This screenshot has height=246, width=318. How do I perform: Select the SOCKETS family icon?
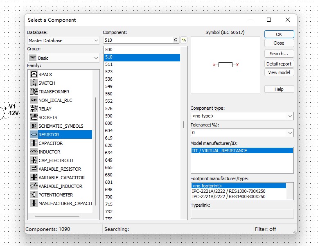[34, 117]
